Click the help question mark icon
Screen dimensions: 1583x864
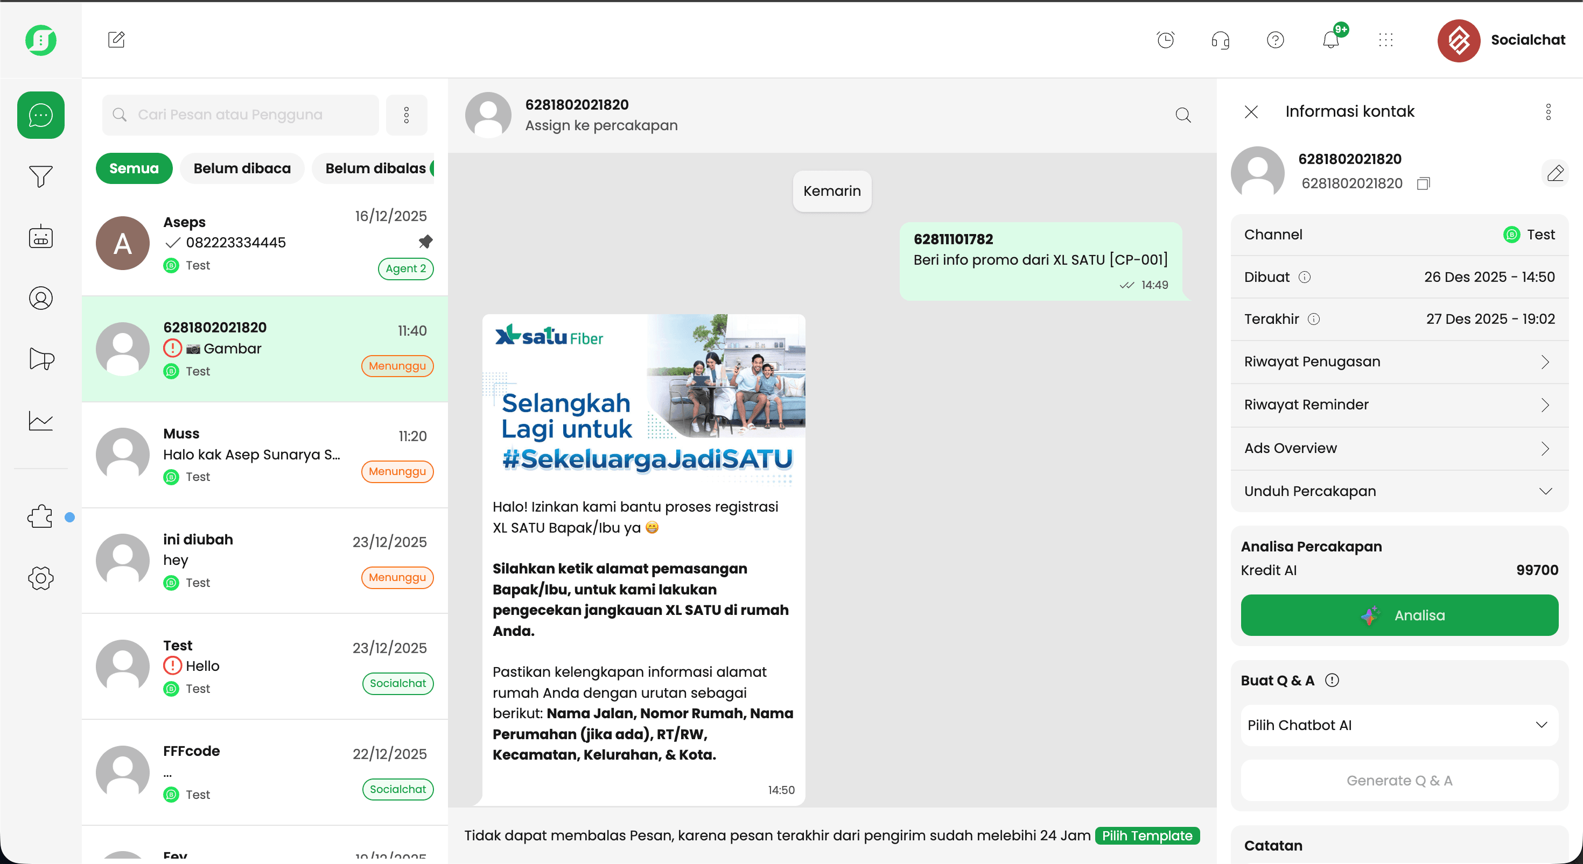click(x=1275, y=40)
